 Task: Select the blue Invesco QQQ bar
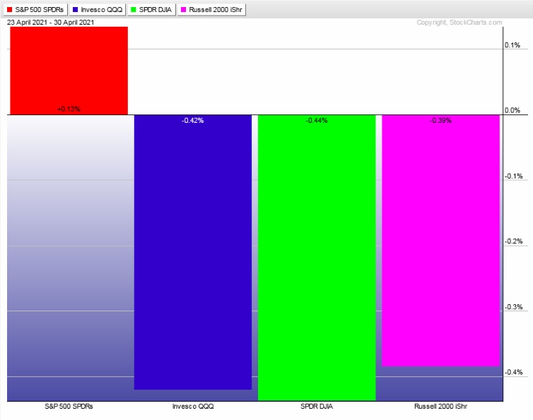(x=193, y=252)
